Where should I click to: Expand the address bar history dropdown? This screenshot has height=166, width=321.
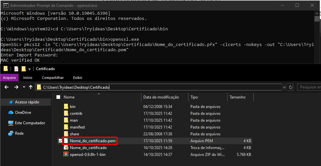click(x=284, y=87)
